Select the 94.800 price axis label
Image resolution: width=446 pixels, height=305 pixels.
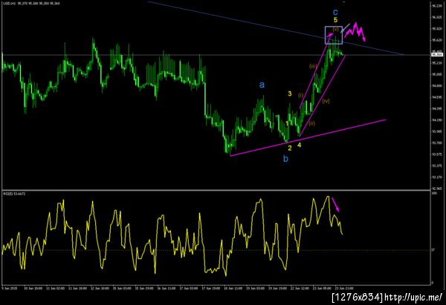(x=437, y=86)
